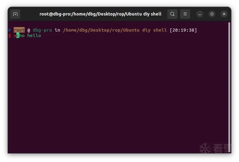Close the terminal window
Image resolution: width=239 pixels, height=162 pixels.
click(224, 14)
